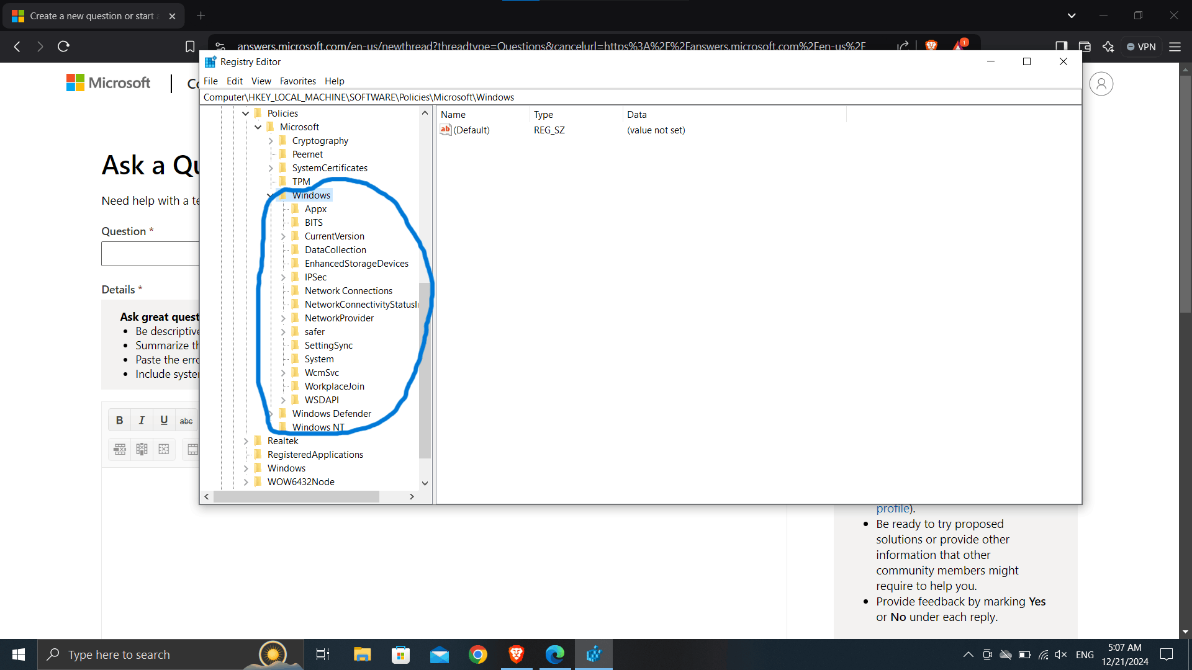Toggle Bold in the question editor
This screenshot has width=1192, height=670.
[119, 420]
